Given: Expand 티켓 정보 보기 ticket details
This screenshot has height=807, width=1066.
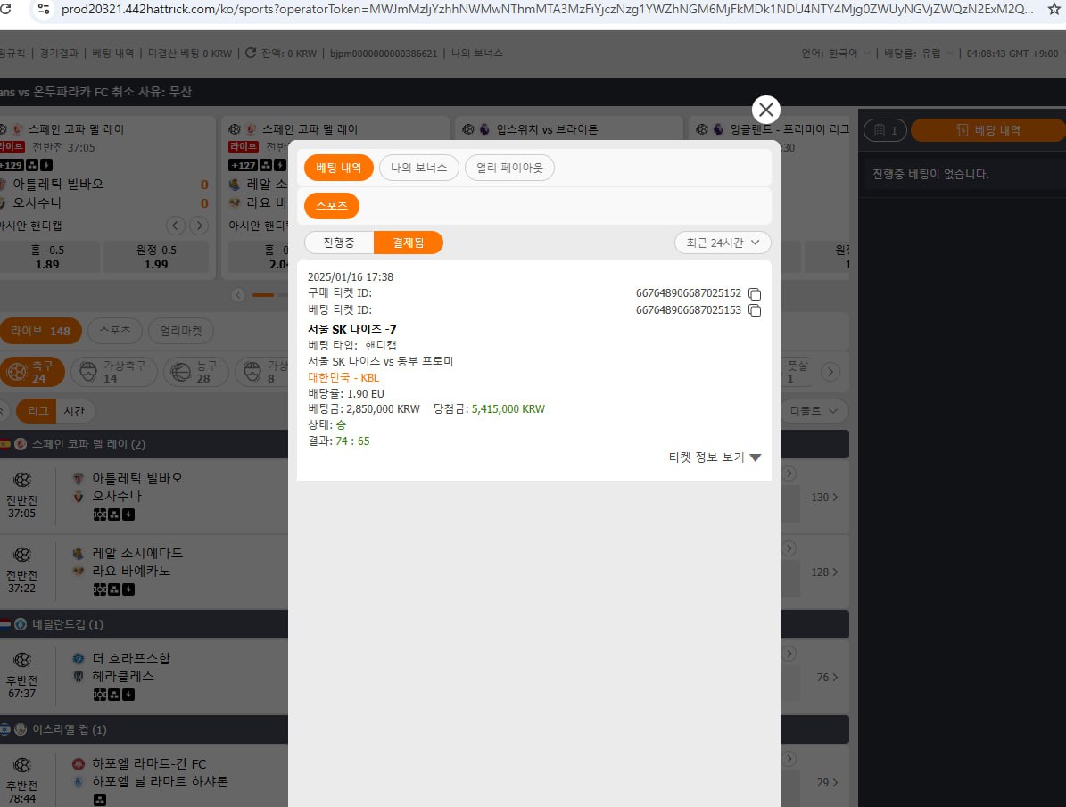Looking at the screenshot, I should pos(715,457).
